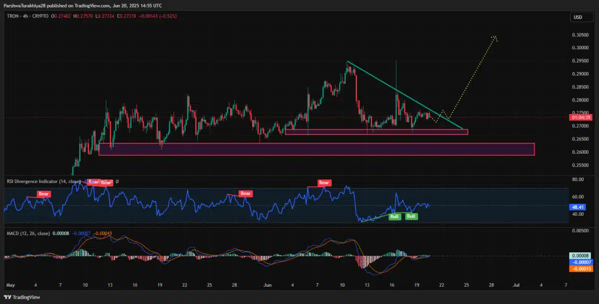Open the RSI Divergence Indicator (14, close) legend
599x304 pixels.
coord(43,182)
